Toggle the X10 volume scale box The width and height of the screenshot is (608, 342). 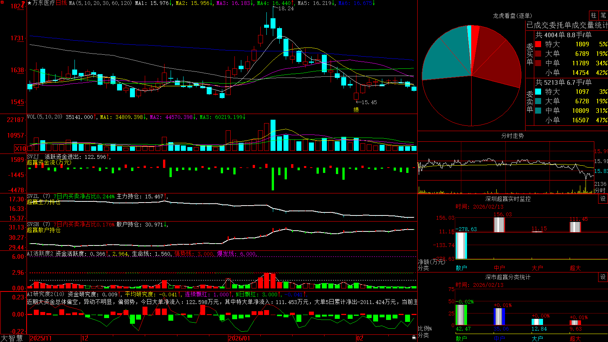coord(21,149)
